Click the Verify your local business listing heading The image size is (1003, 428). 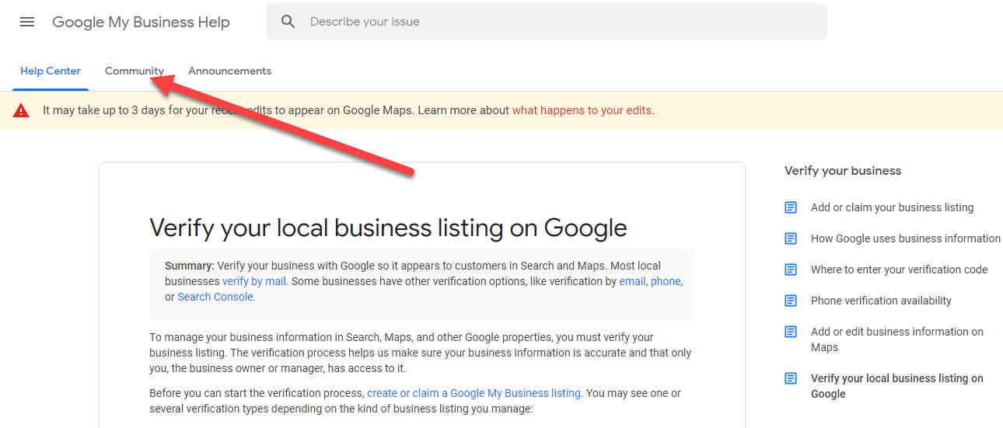pos(388,228)
